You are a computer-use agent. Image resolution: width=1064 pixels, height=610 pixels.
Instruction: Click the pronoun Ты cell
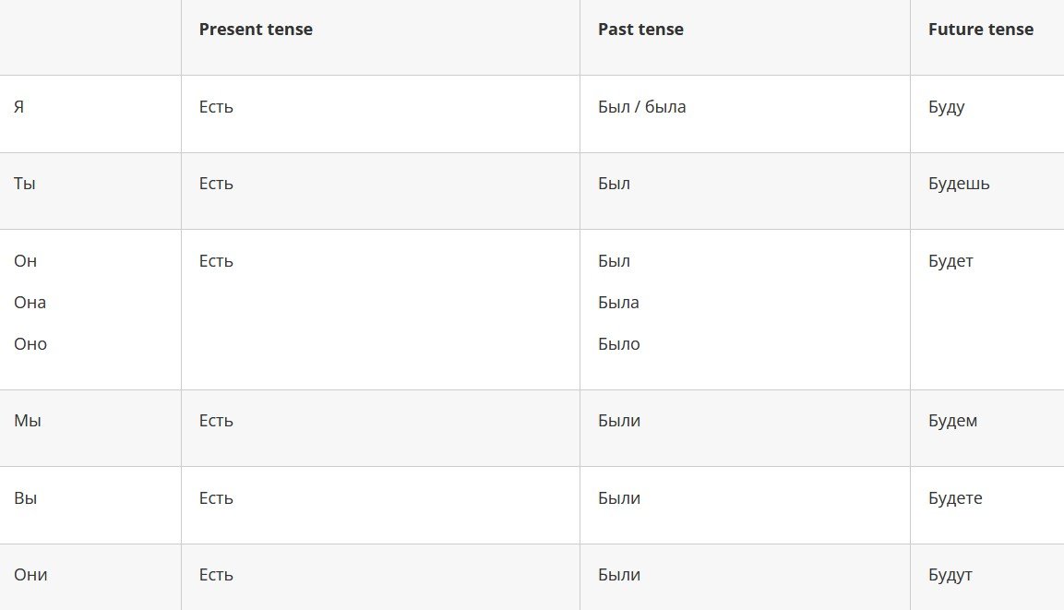25,184
